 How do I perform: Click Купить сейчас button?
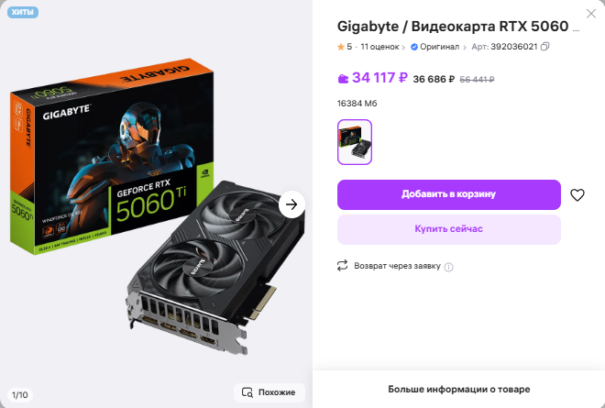(449, 229)
